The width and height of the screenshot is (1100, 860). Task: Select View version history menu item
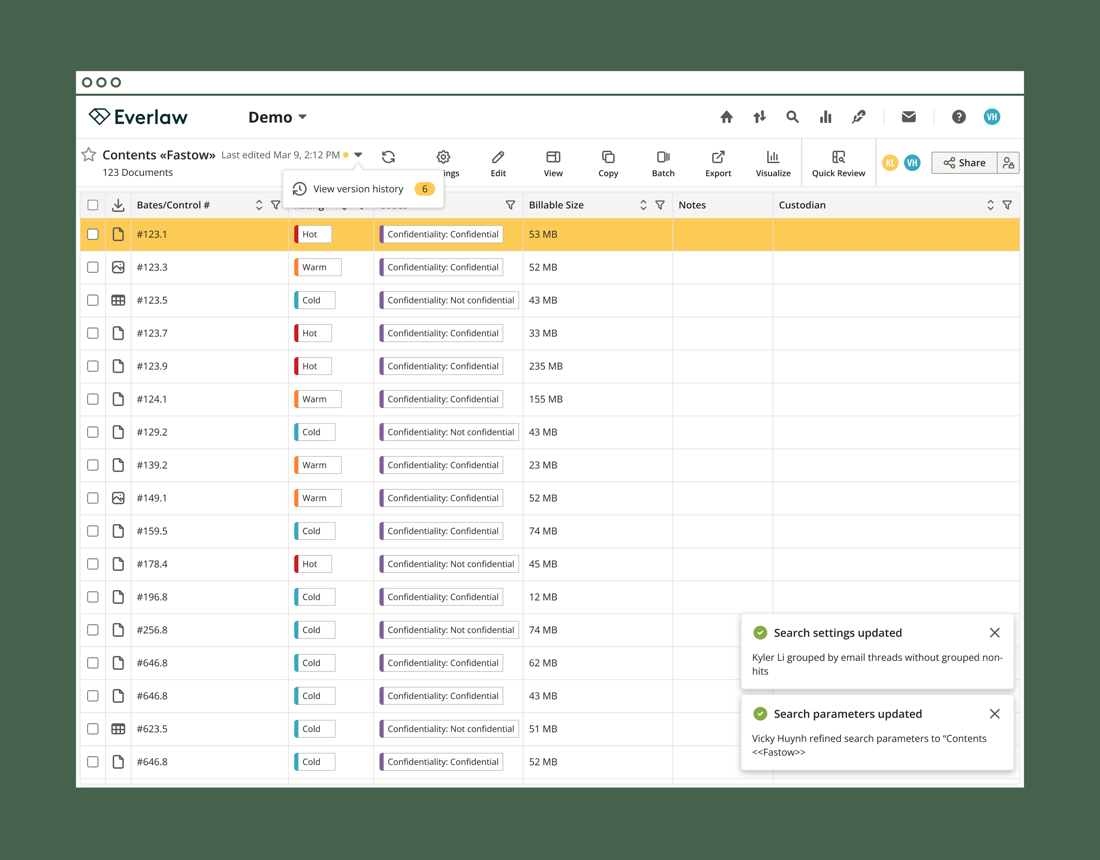358,189
